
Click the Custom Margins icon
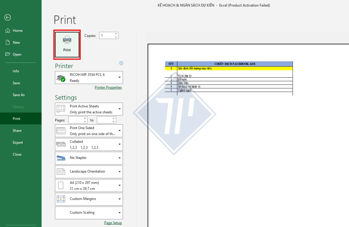(x=61, y=199)
